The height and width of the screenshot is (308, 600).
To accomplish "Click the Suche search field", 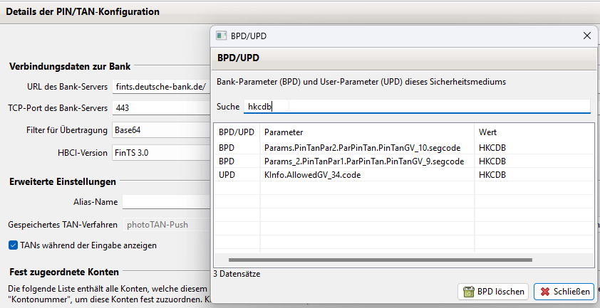I will click(x=417, y=106).
